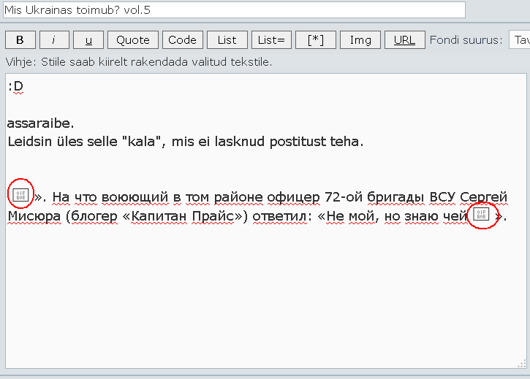Insert a Code block tag
The image size is (530, 379).
click(182, 40)
